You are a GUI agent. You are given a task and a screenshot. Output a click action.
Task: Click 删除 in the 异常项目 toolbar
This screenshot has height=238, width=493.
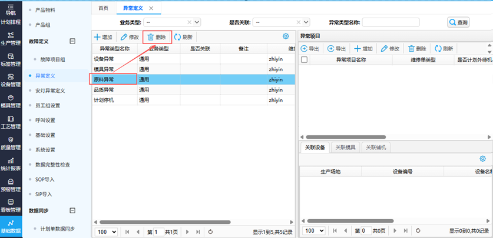coord(417,49)
